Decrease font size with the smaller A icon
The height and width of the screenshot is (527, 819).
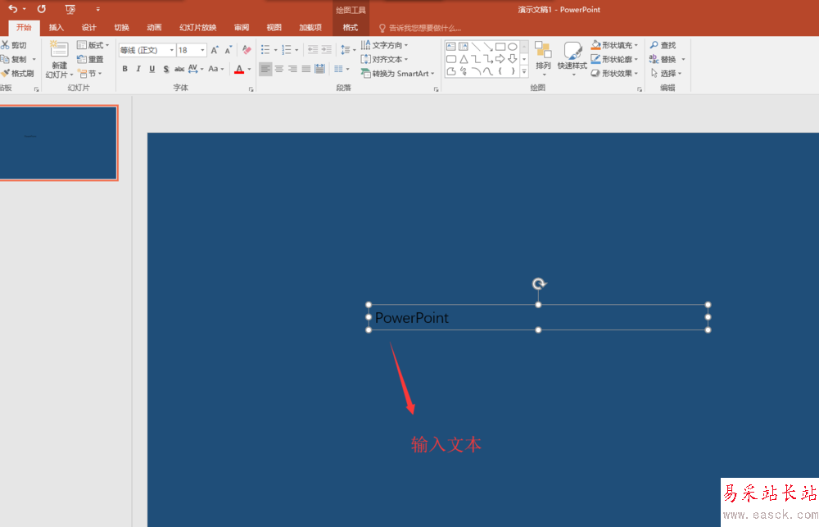point(229,50)
